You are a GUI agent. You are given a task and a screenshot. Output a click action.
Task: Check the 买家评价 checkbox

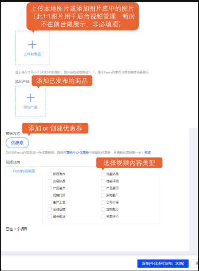pos(103,217)
